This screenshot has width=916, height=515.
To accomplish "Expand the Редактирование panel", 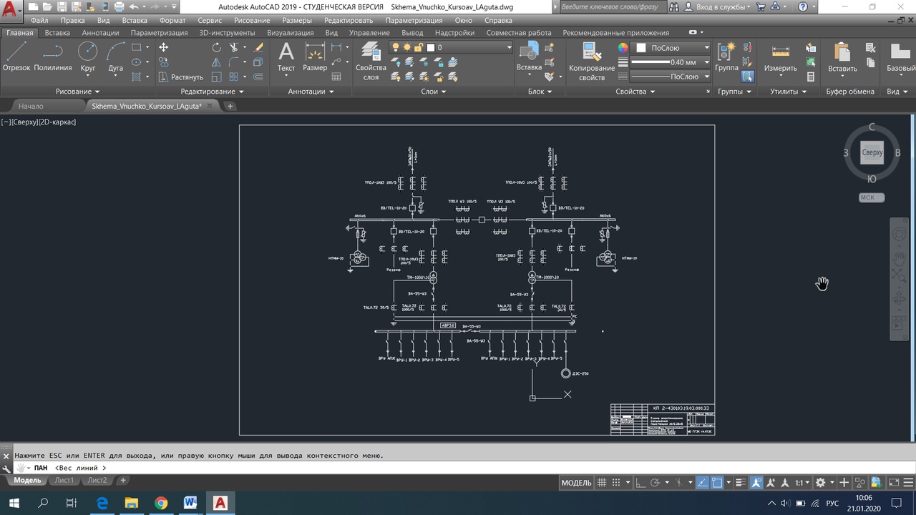I will 212,92.
